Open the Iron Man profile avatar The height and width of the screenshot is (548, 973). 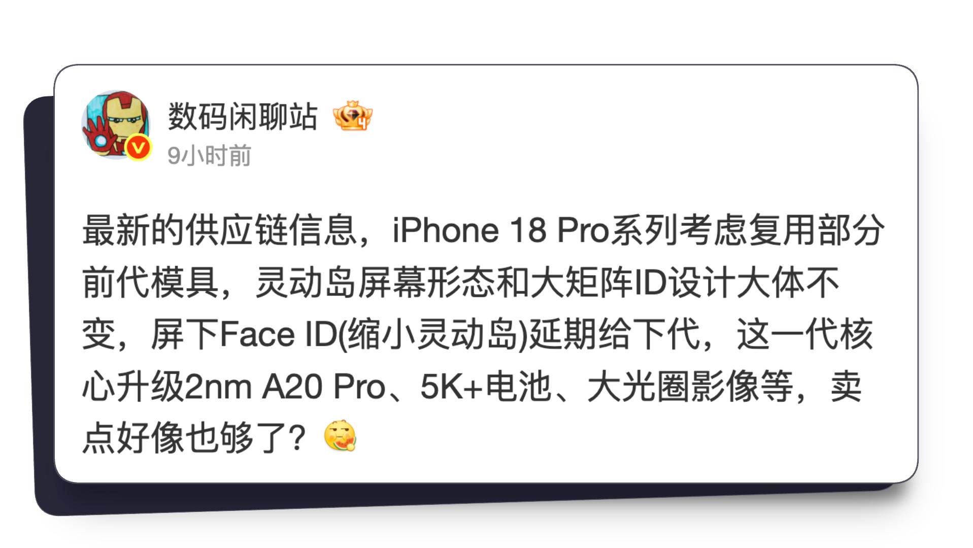pos(116,125)
